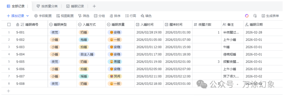Select row number 5
Image resolution: width=284 pixels, height=96 pixels.
(x=9, y=62)
